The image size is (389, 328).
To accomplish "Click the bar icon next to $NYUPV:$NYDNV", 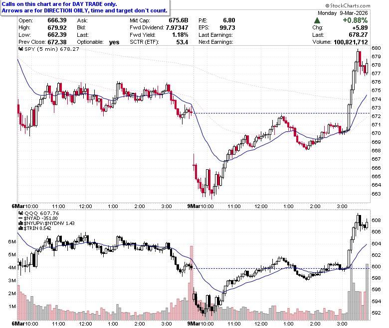I will tap(21, 223).
